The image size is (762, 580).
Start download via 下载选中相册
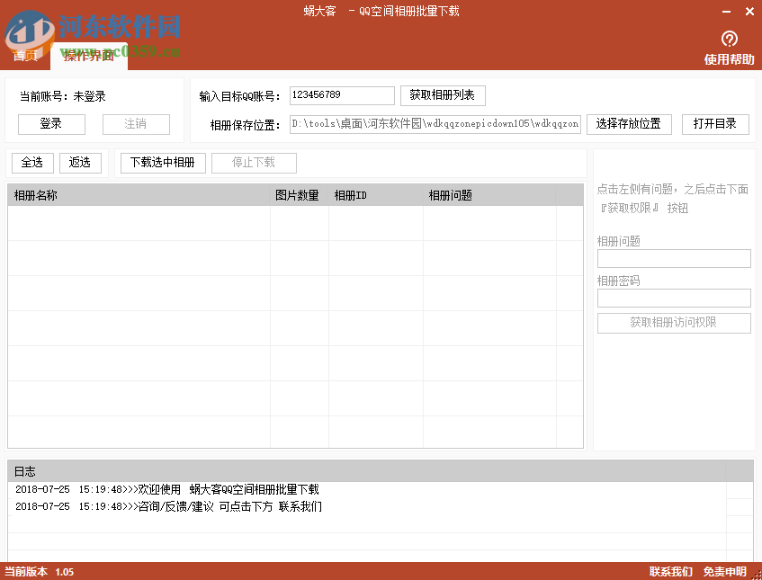click(x=162, y=163)
